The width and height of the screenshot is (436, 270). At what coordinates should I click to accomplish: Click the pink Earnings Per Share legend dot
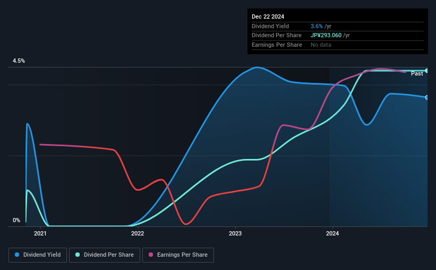(x=151, y=255)
